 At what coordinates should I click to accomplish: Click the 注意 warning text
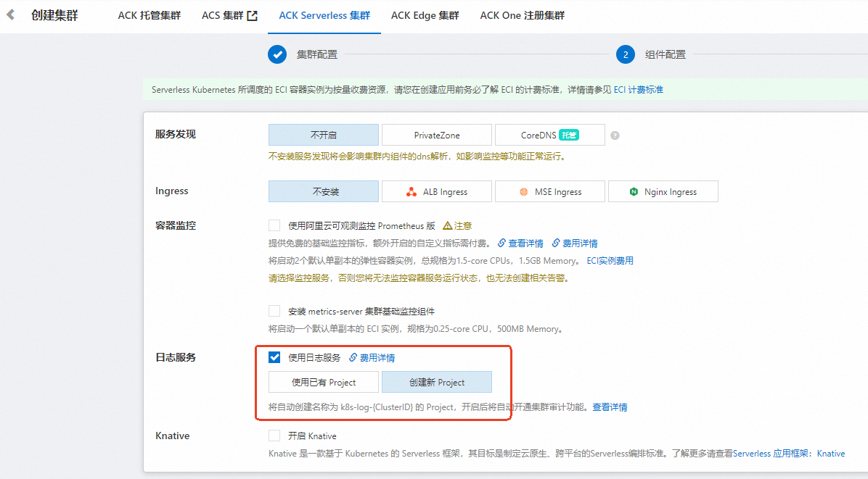tap(463, 225)
